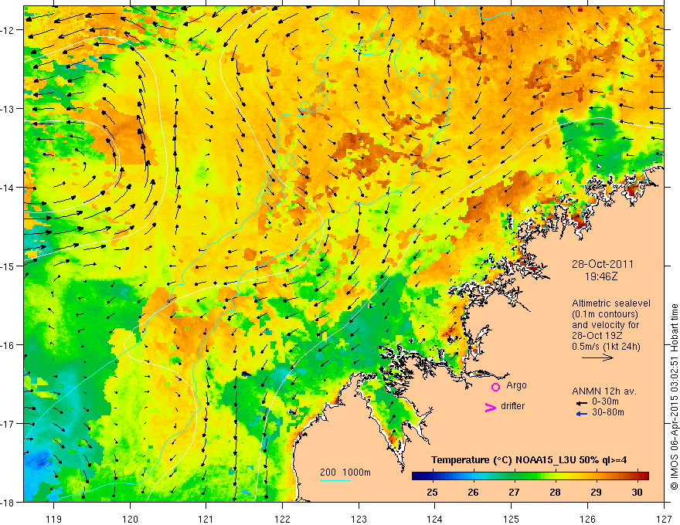Click the cyan 200 1000m isobath legend line
The height and width of the screenshot is (525, 680).
click(x=335, y=480)
